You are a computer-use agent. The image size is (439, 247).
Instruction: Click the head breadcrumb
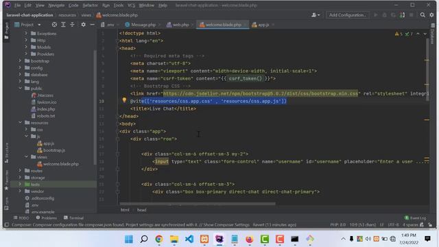pyautogui.click(x=142, y=210)
